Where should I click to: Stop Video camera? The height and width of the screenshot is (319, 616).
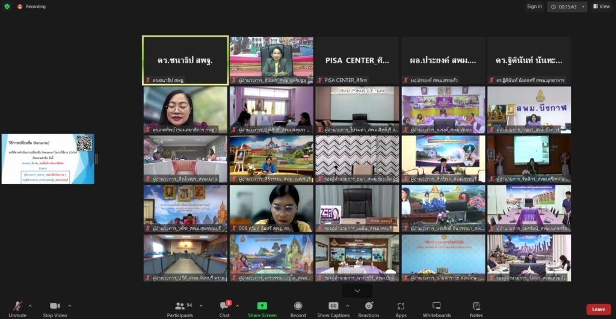tap(55, 306)
